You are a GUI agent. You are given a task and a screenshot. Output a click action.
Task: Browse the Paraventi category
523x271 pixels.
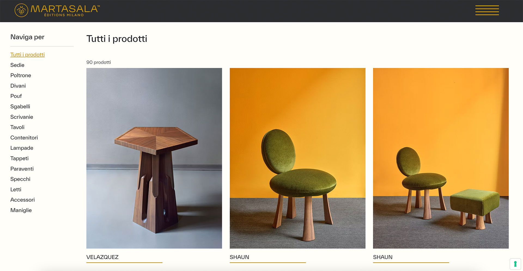pos(22,169)
